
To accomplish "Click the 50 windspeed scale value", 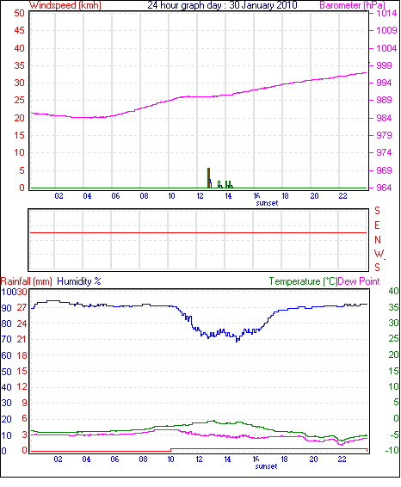I will click(19, 13).
